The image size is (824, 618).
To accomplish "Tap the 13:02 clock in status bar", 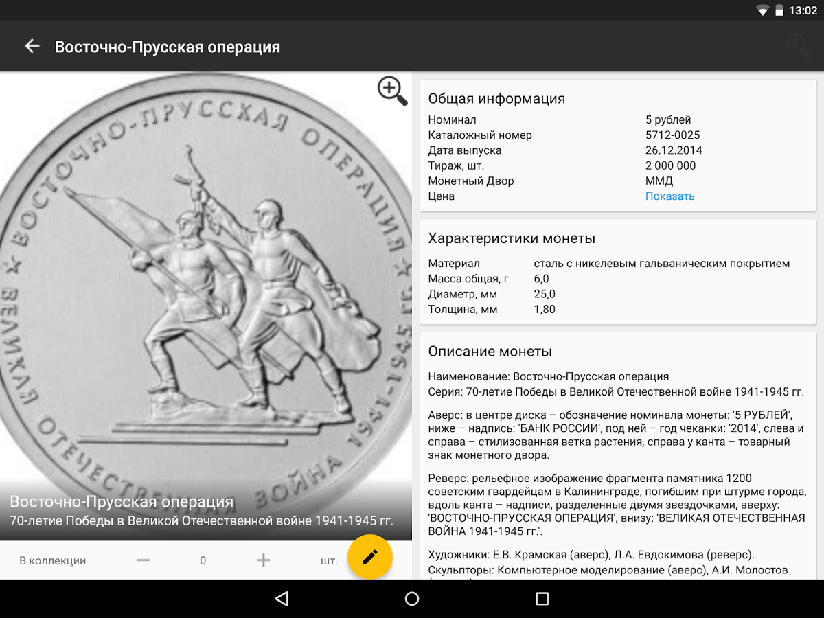I will pos(803,10).
